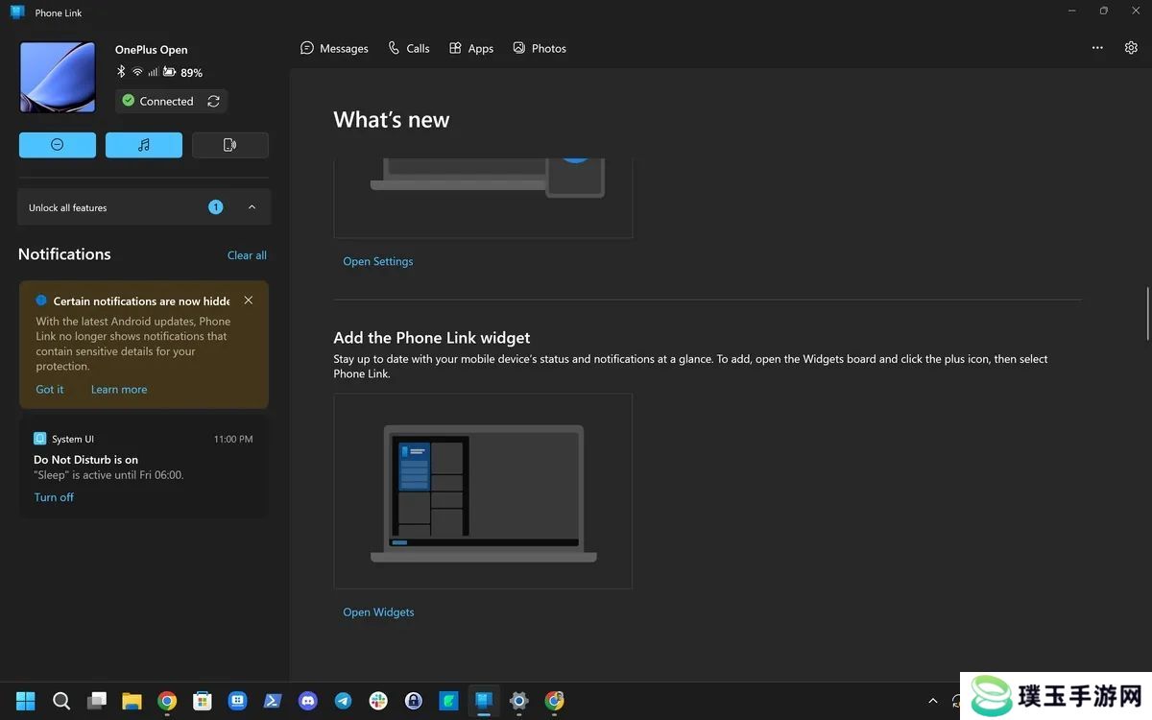Turn off Do Not Disturb notification
The height and width of the screenshot is (720, 1152).
[x=54, y=497]
